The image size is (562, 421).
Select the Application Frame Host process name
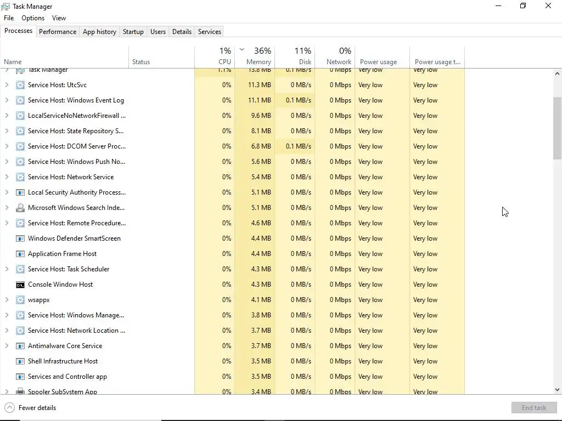pyautogui.click(x=63, y=254)
